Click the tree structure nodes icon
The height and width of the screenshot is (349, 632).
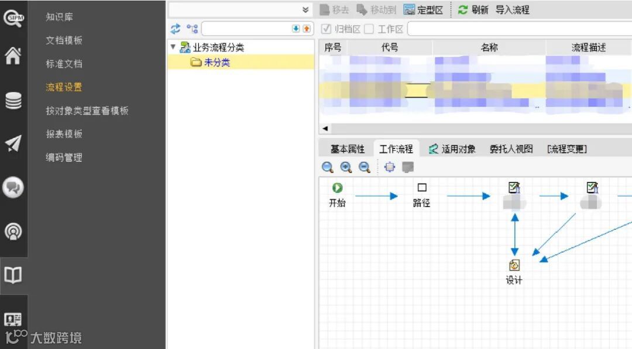(192, 29)
